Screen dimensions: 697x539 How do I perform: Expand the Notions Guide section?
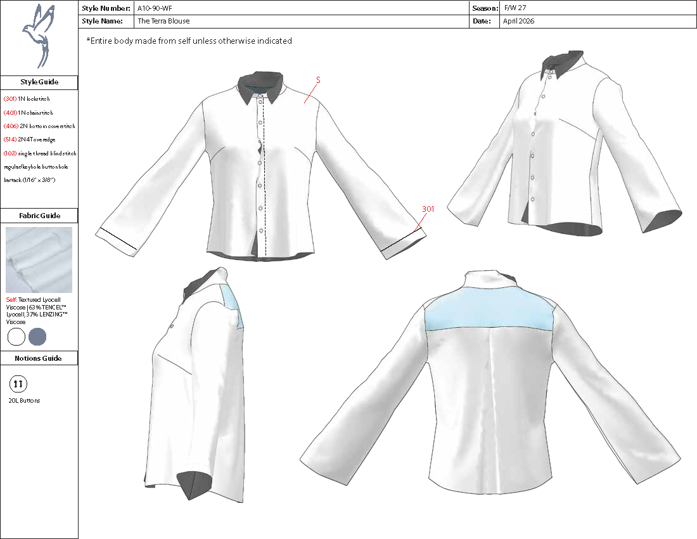[39, 358]
